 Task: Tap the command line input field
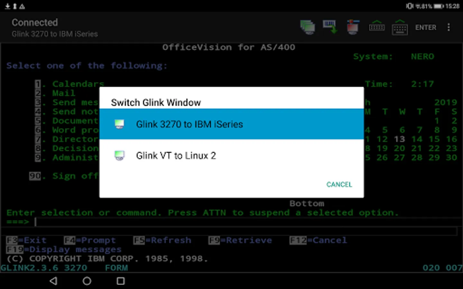tap(246, 222)
